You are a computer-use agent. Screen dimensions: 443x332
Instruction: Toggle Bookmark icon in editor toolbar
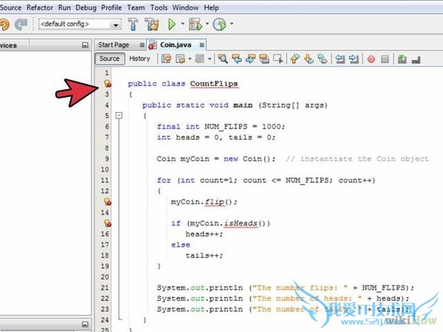click(x=323, y=59)
